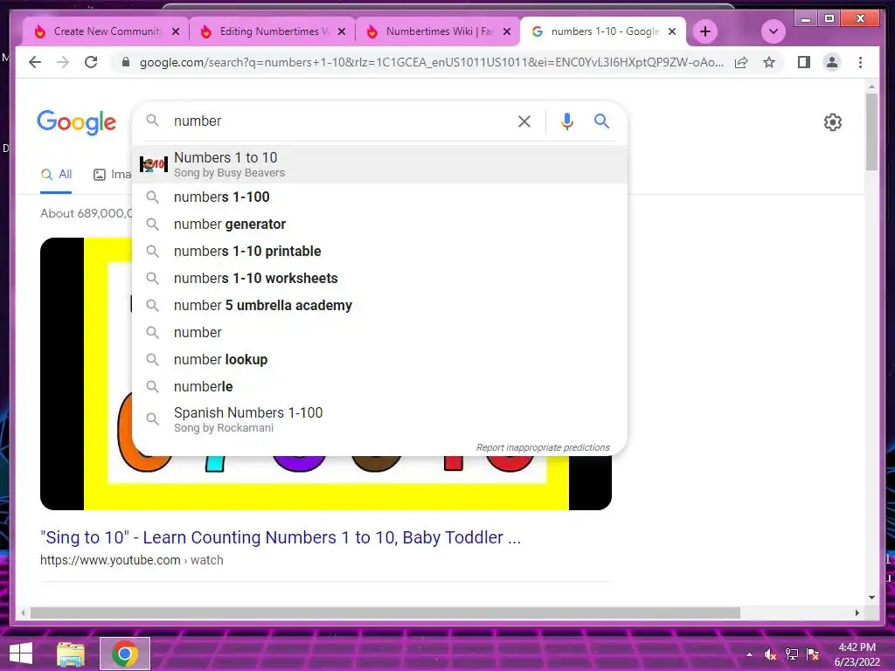
Task: Pick suggestion numbers 1-10 printable
Action: (x=379, y=251)
